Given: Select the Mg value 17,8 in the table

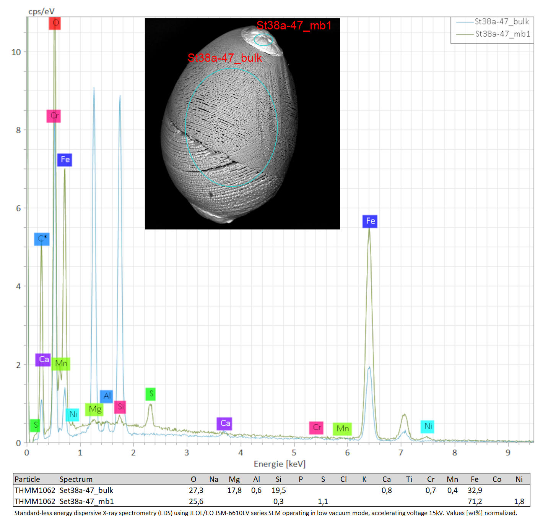Looking at the screenshot, I should [x=234, y=490].
